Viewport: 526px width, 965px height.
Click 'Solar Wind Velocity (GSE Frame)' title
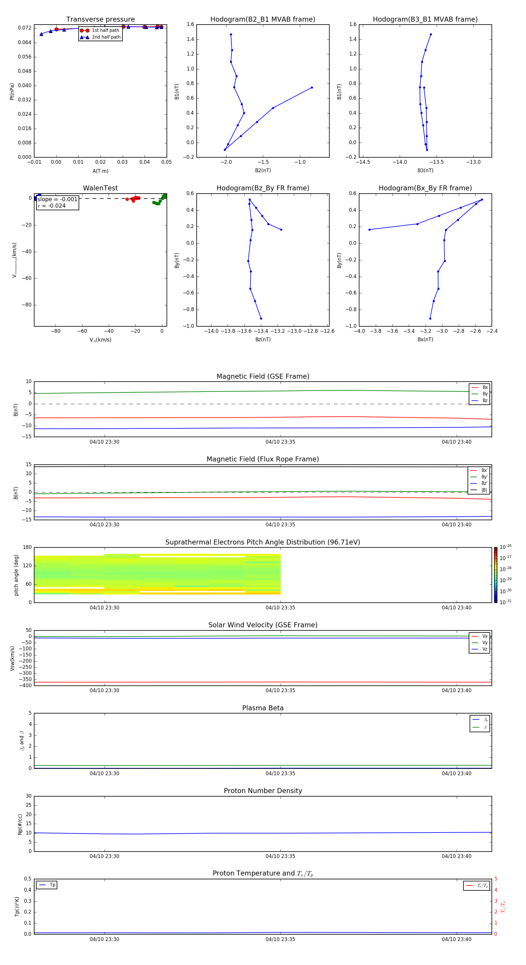(x=263, y=625)
